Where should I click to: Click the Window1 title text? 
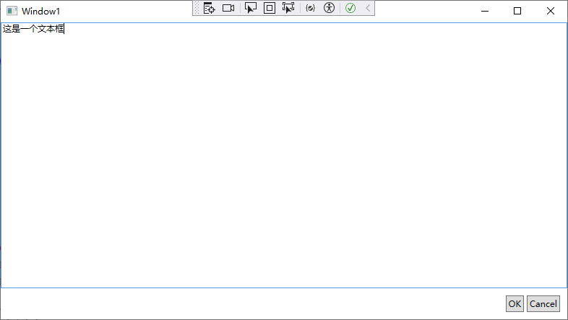click(x=40, y=12)
